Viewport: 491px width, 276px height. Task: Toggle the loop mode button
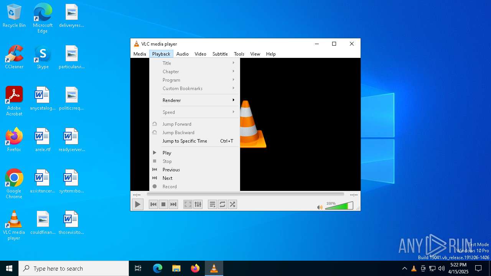[x=222, y=204]
